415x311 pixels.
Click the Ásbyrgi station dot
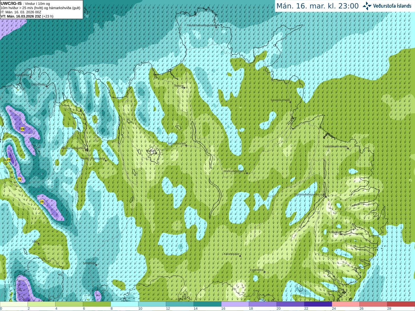click(x=184, y=88)
